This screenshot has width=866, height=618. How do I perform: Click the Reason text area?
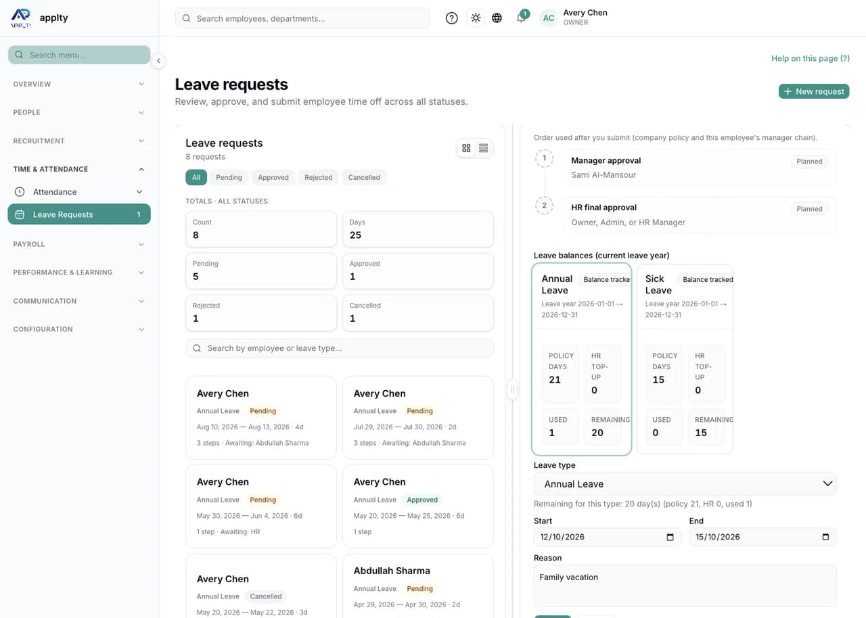pyautogui.click(x=685, y=586)
